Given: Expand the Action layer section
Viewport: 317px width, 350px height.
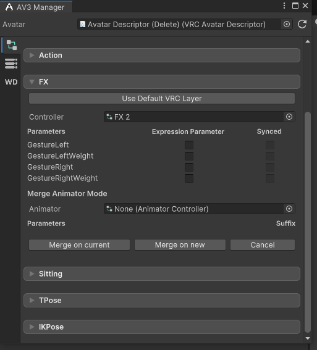Looking at the screenshot, I should pos(162,55).
